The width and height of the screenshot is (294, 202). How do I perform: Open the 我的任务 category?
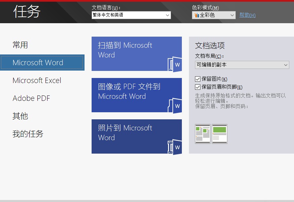[x=28, y=134]
